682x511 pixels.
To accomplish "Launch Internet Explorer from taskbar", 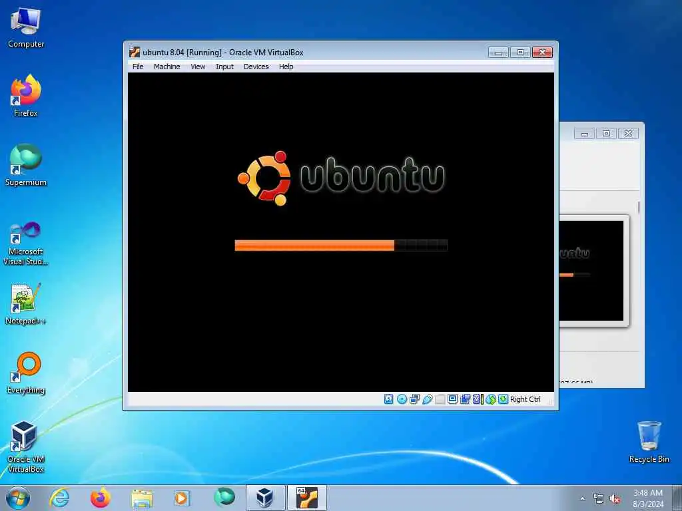I will coord(59,498).
